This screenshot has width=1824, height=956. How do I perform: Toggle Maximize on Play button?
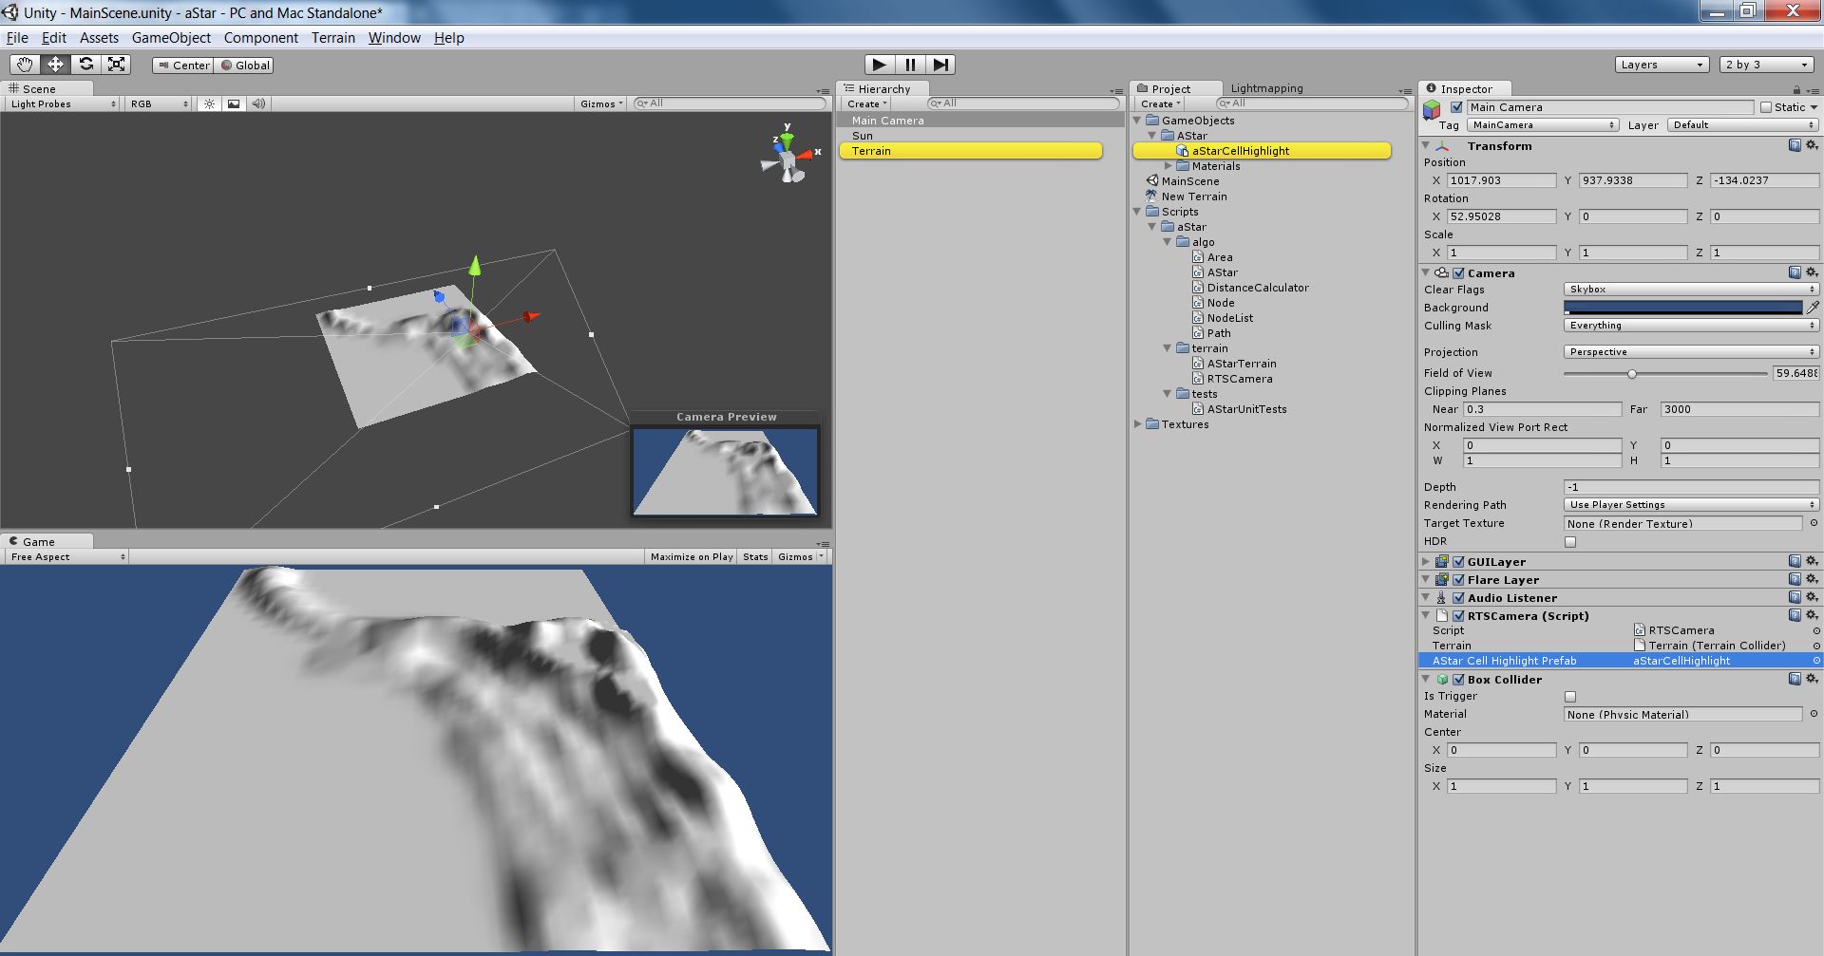pos(692,557)
